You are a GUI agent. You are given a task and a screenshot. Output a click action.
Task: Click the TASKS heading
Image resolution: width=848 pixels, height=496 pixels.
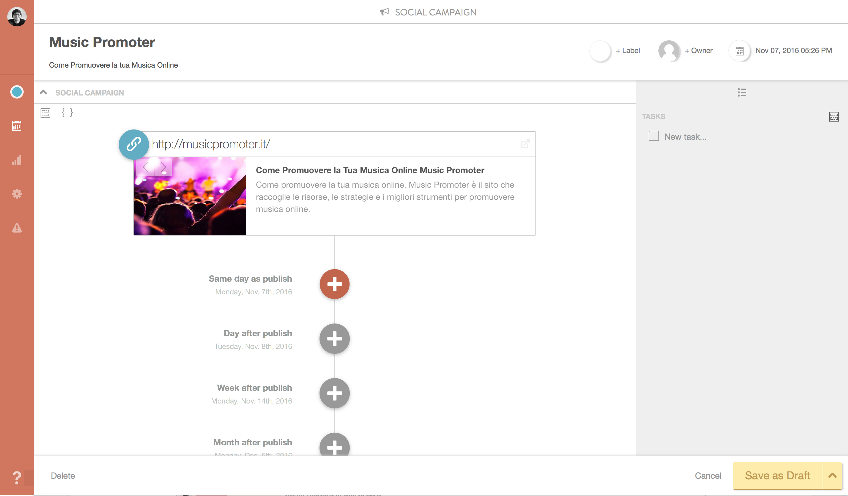coord(654,117)
